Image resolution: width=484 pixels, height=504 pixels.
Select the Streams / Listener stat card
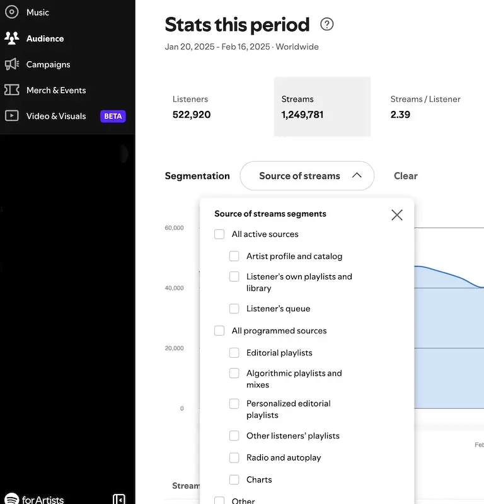click(x=425, y=106)
